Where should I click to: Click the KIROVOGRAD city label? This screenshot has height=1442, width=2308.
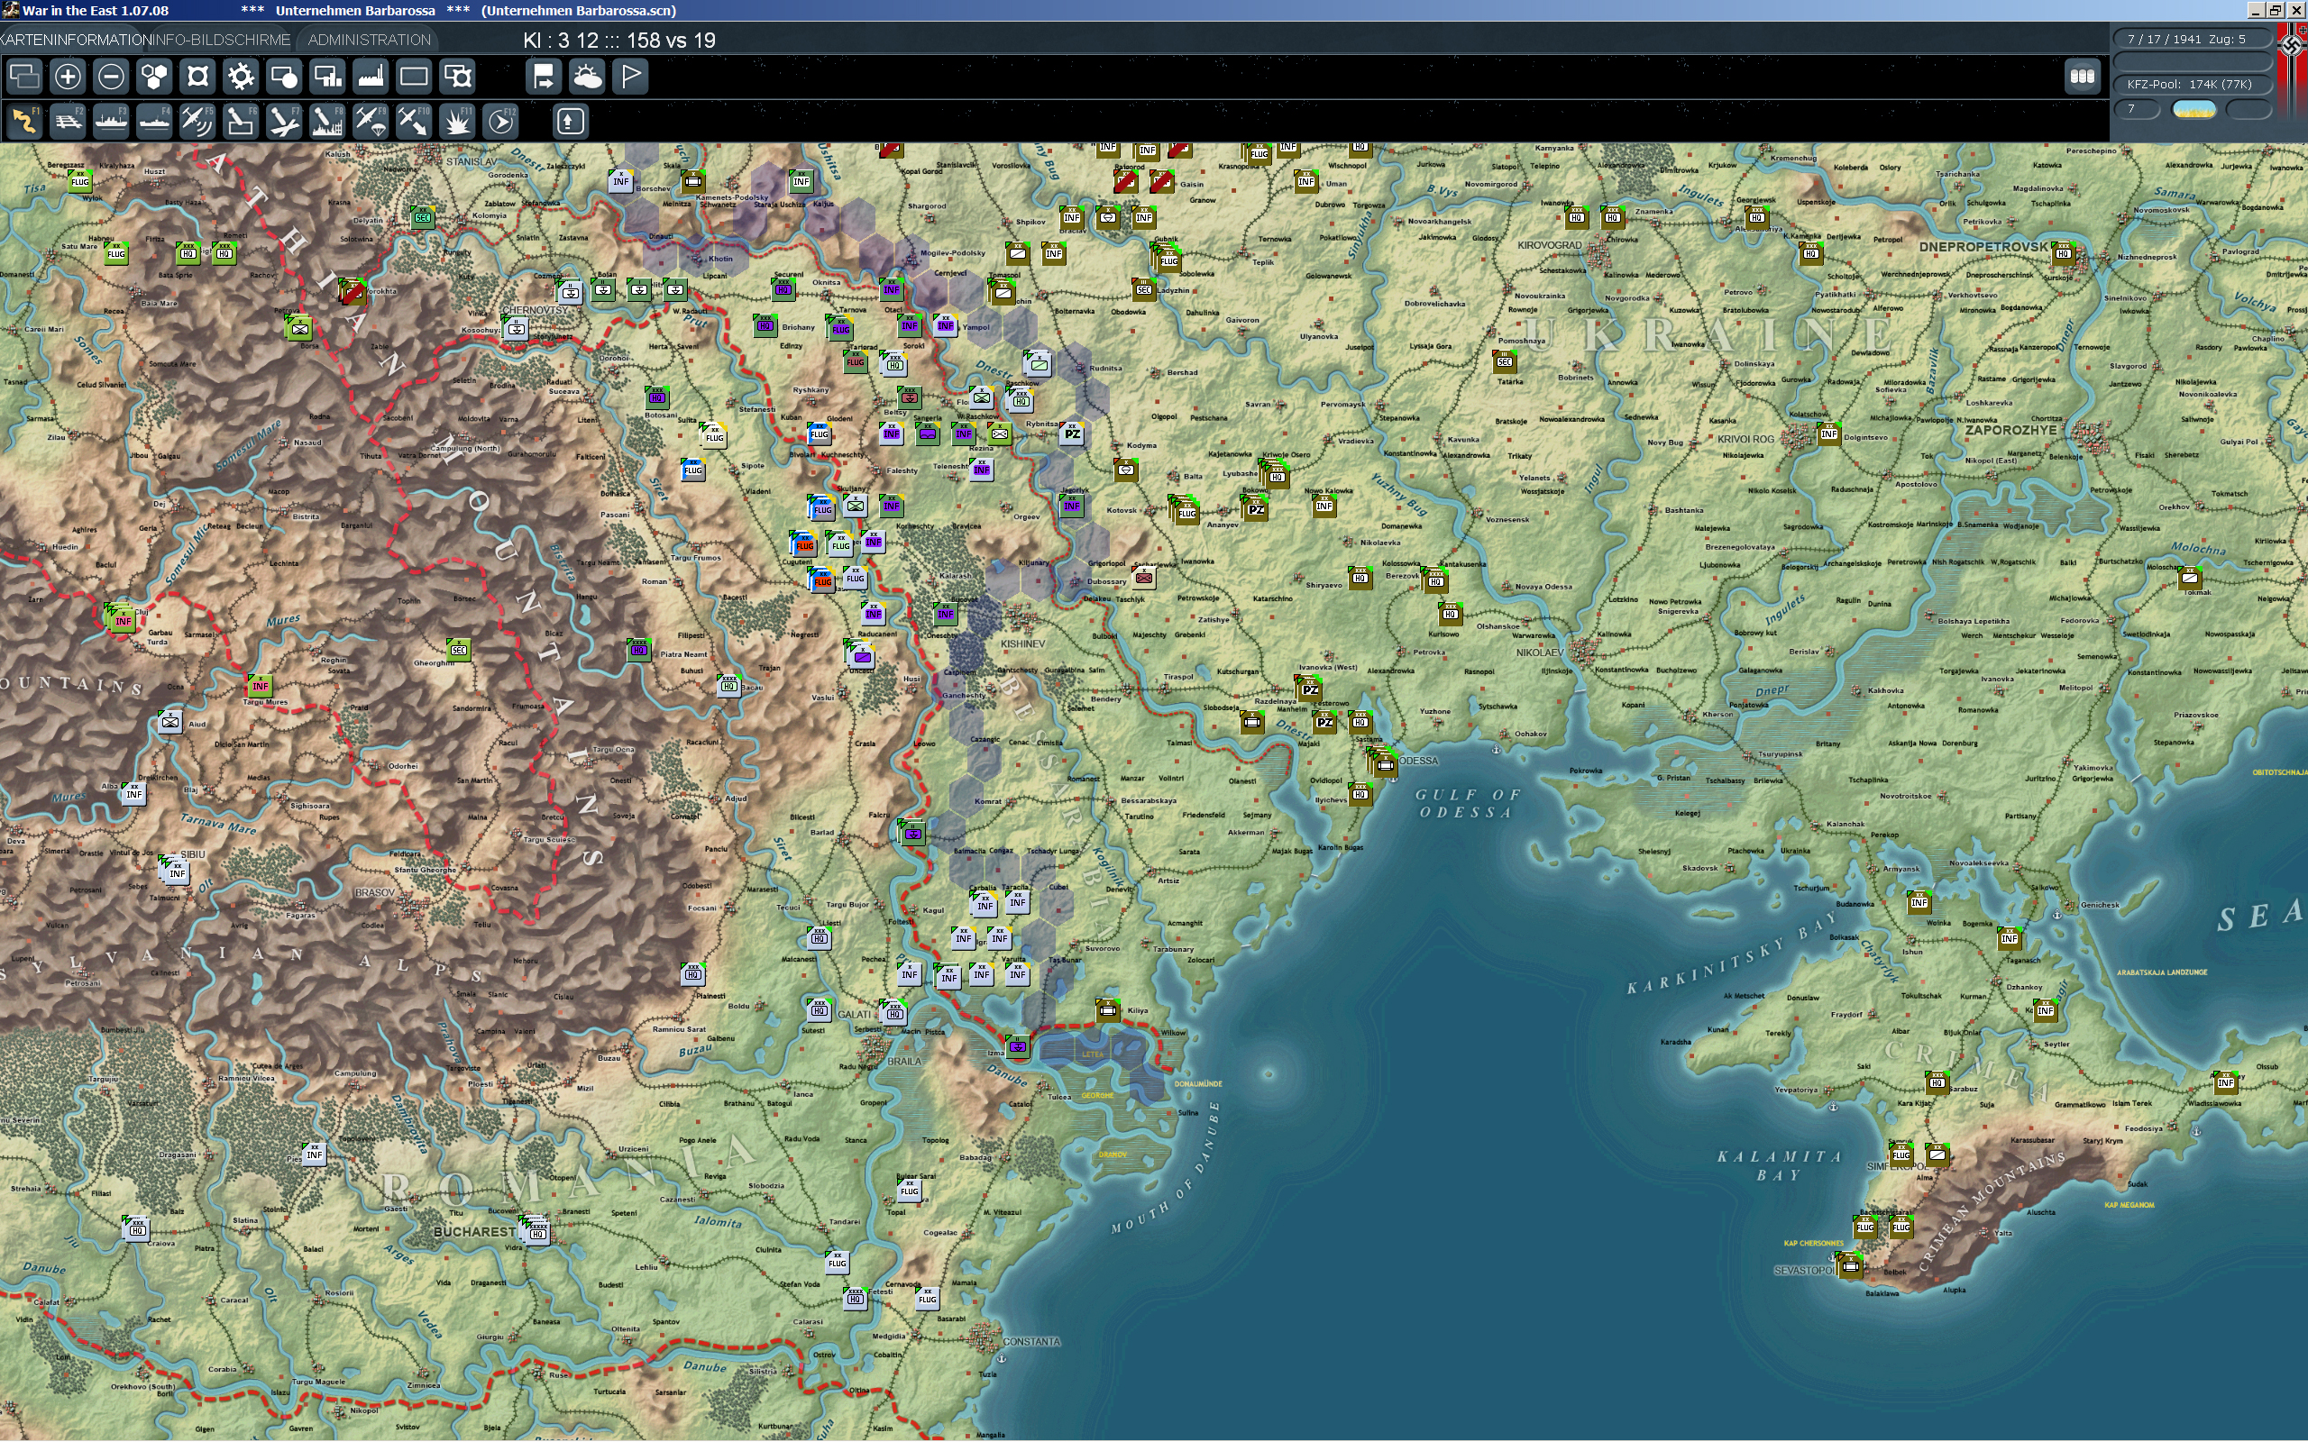(1549, 245)
